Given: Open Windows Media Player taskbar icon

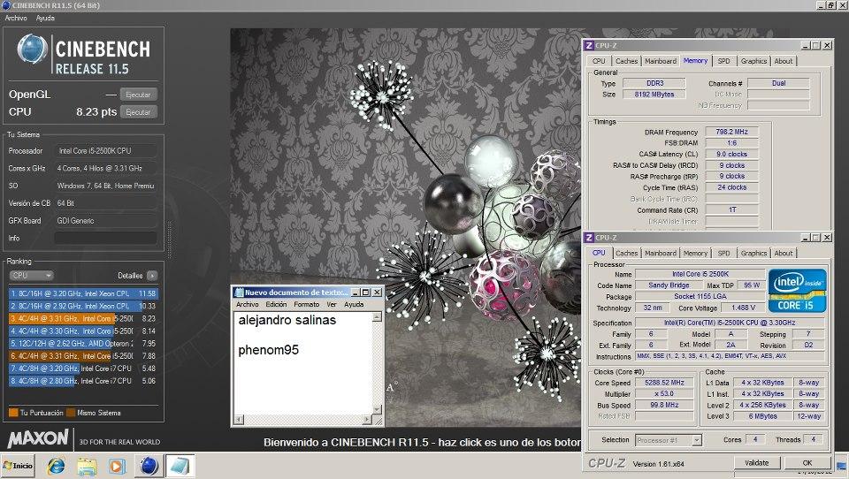Looking at the screenshot, I should pyautogui.click(x=117, y=466).
